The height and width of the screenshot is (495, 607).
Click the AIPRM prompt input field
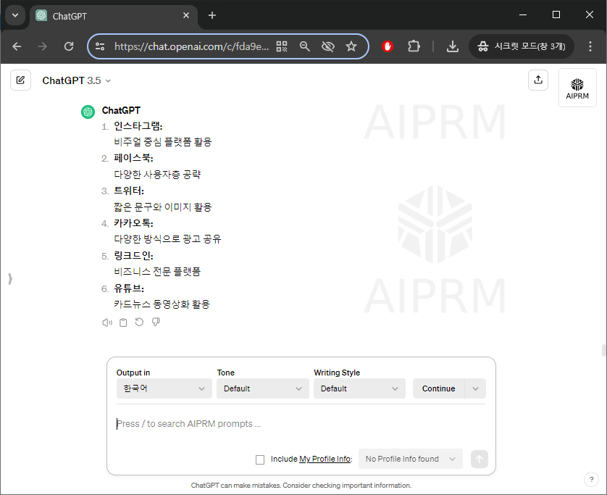point(301,424)
